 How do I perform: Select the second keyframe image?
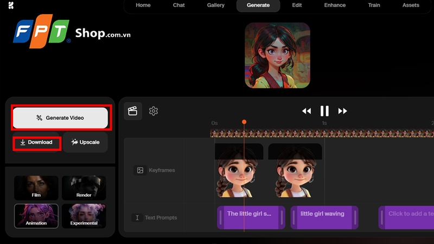(295, 170)
